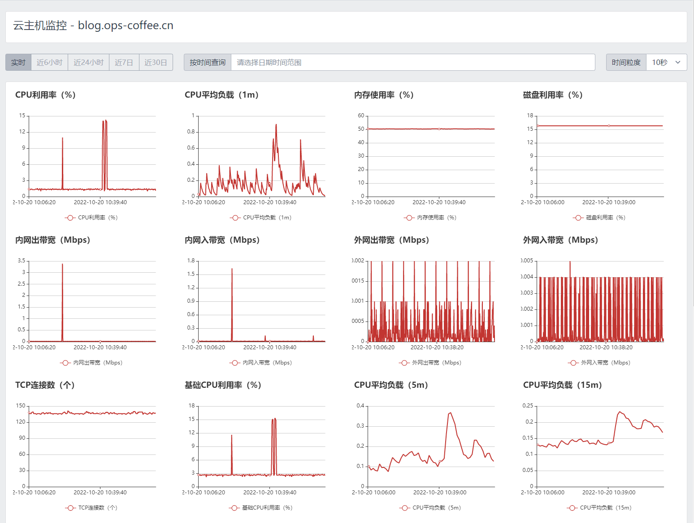Click the chevron arrow beside 10秒

(x=678, y=62)
